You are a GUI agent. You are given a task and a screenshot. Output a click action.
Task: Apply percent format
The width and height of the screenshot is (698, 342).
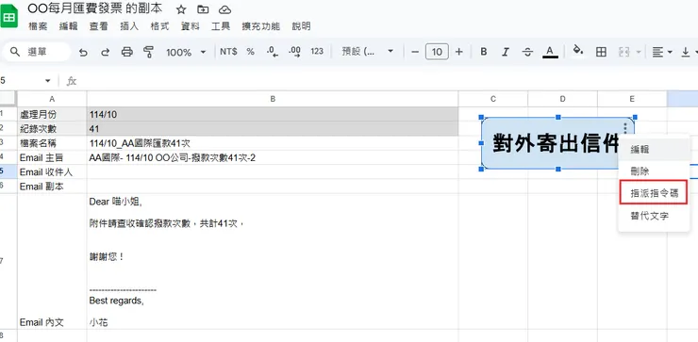251,52
